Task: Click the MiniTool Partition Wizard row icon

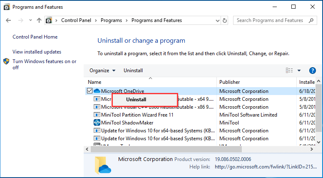Action: (x=97, y=115)
